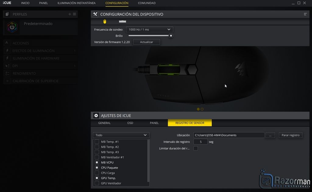Click the Parar registro button

[290, 135]
